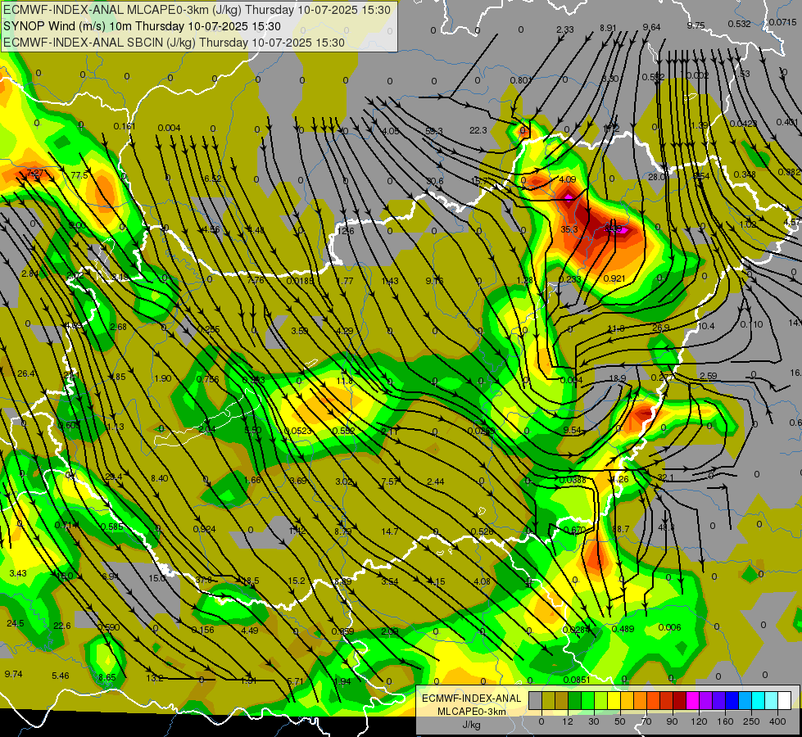Click legend scale value 30
This screenshot has height=737, width=802.
[x=594, y=721]
